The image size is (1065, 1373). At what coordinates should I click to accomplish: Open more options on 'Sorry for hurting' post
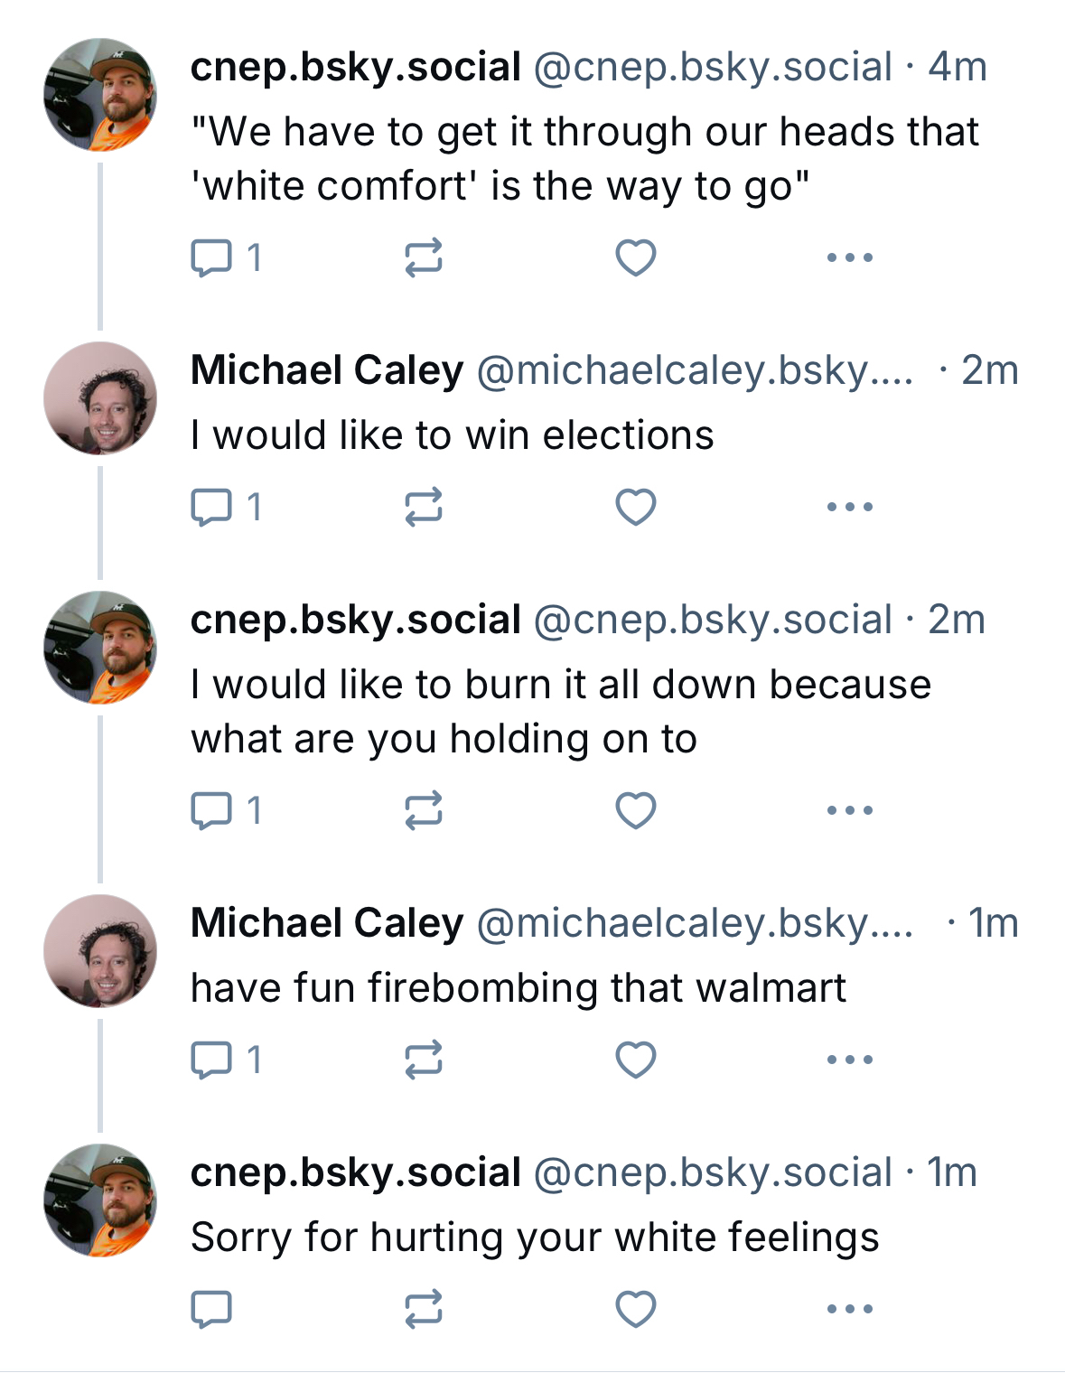pos(849,1309)
